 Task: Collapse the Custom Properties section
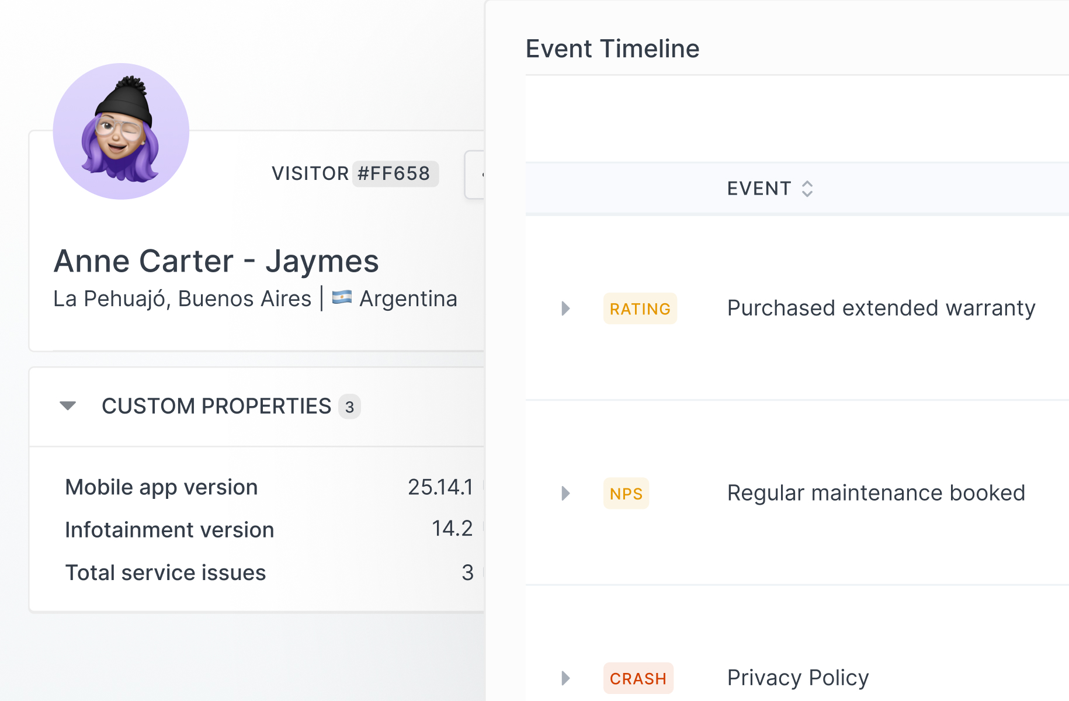tap(68, 406)
